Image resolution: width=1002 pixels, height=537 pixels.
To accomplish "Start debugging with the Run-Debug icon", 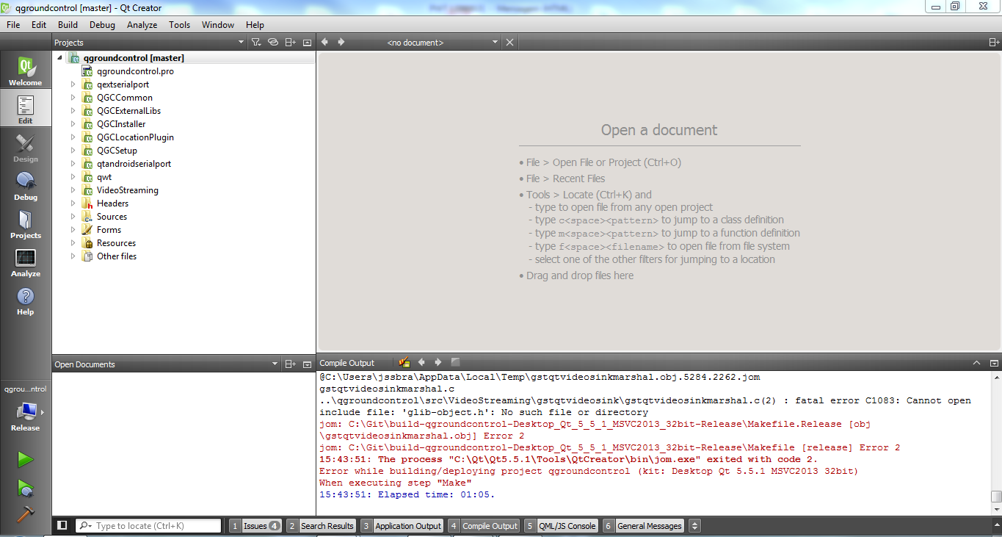I will tap(26, 488).
